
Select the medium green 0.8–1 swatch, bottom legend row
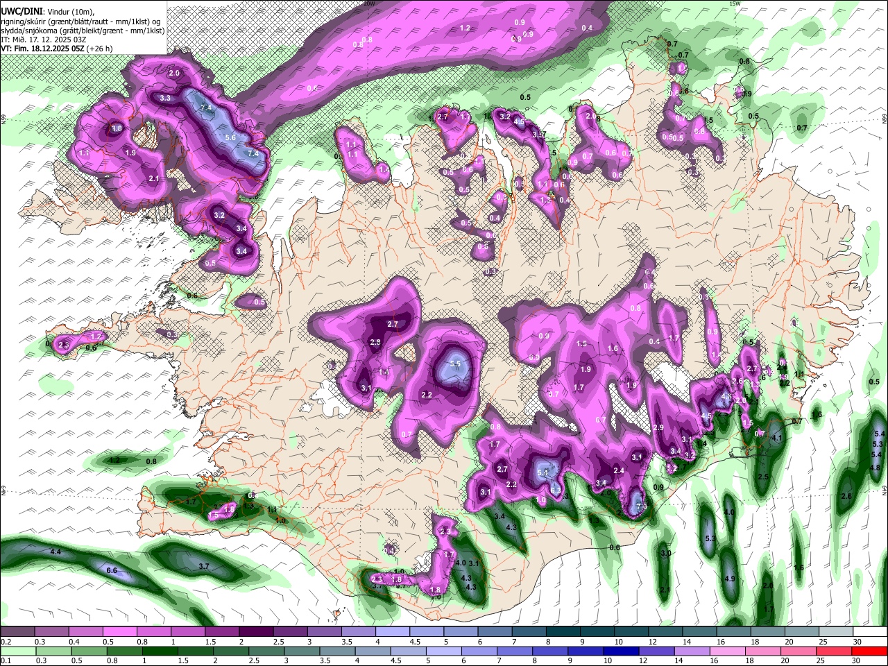[125, 651]
